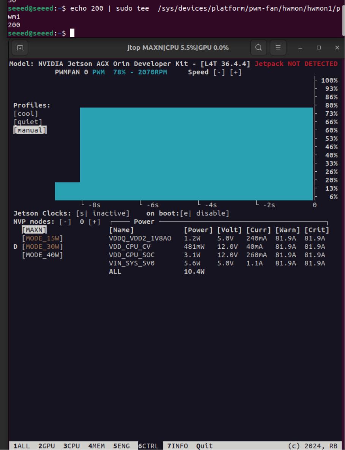This screenshot has width=345, height=450.
Task: Toggle Jetson Clocks on boot setting
Action: [204, 213]
